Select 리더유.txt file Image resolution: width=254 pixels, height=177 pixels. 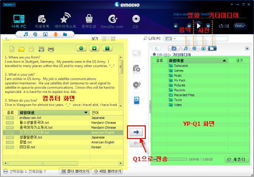point(63,147)
